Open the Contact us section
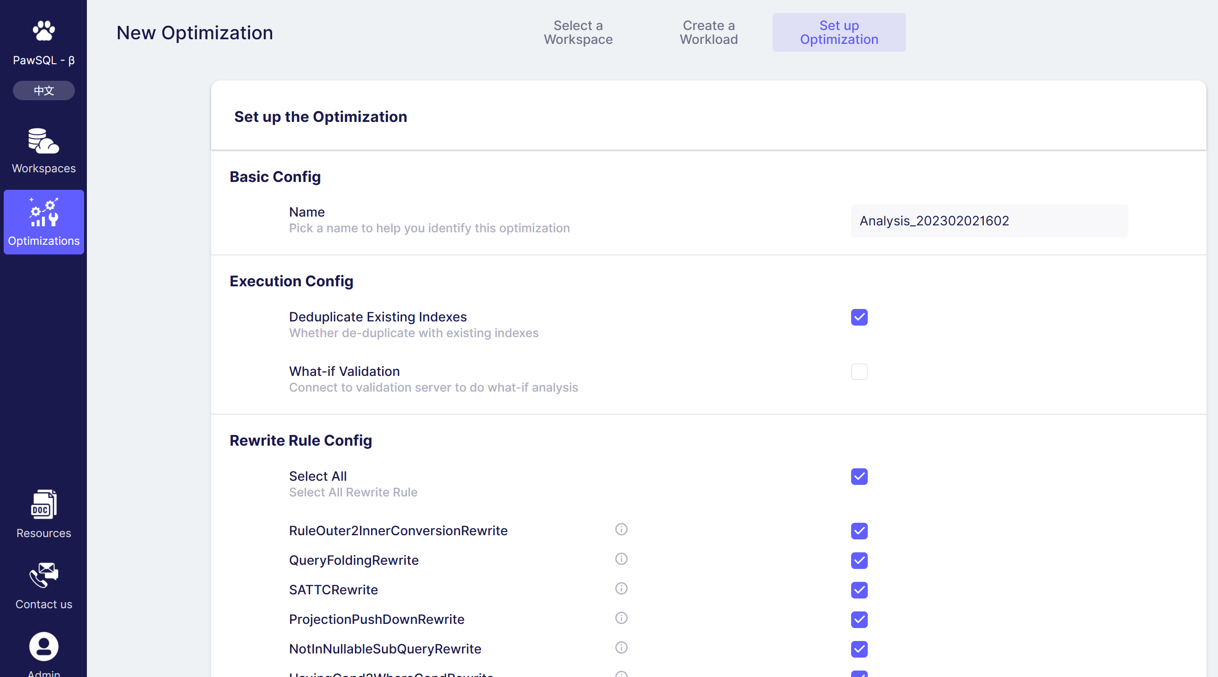 pos(43,586)
